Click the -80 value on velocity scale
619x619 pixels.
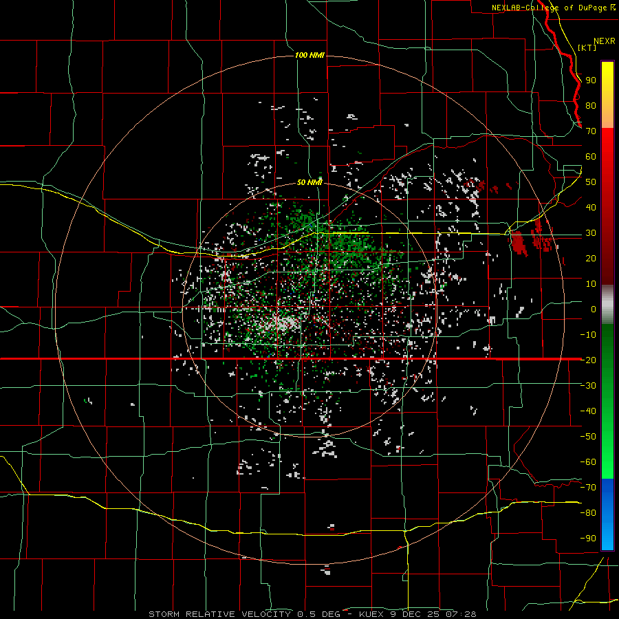click(x=588, y=513)
